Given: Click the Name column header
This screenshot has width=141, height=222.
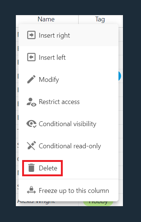Looking at the screenshot, I should tap(47, 19).
